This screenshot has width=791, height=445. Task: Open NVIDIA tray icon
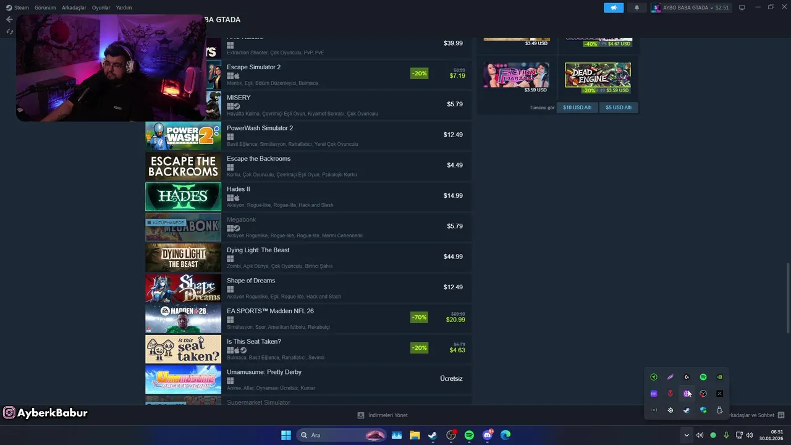719,377
